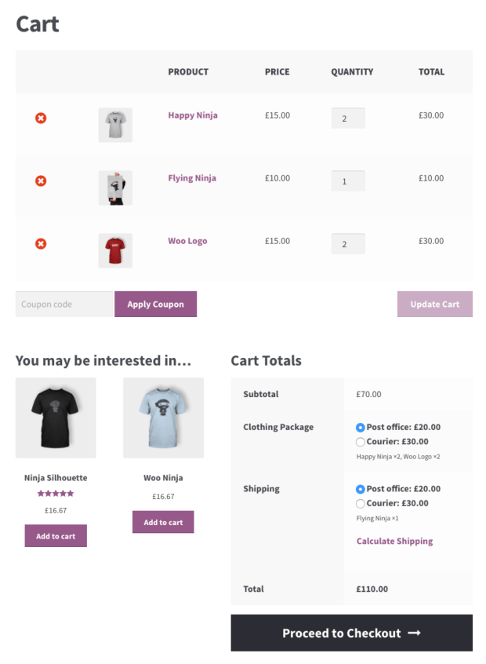This screenshot has height=664, width=486.
Task: Open the Woo Logo product page
Action: tap(187, 241)
